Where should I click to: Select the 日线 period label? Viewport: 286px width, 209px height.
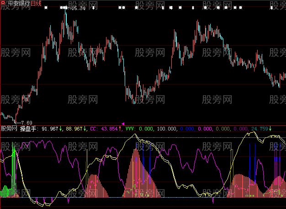[x=36, y=3]
